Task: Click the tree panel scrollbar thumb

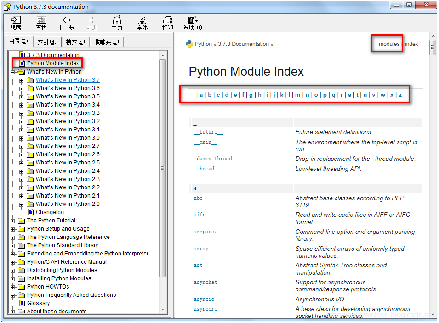Action: (163, 168)
